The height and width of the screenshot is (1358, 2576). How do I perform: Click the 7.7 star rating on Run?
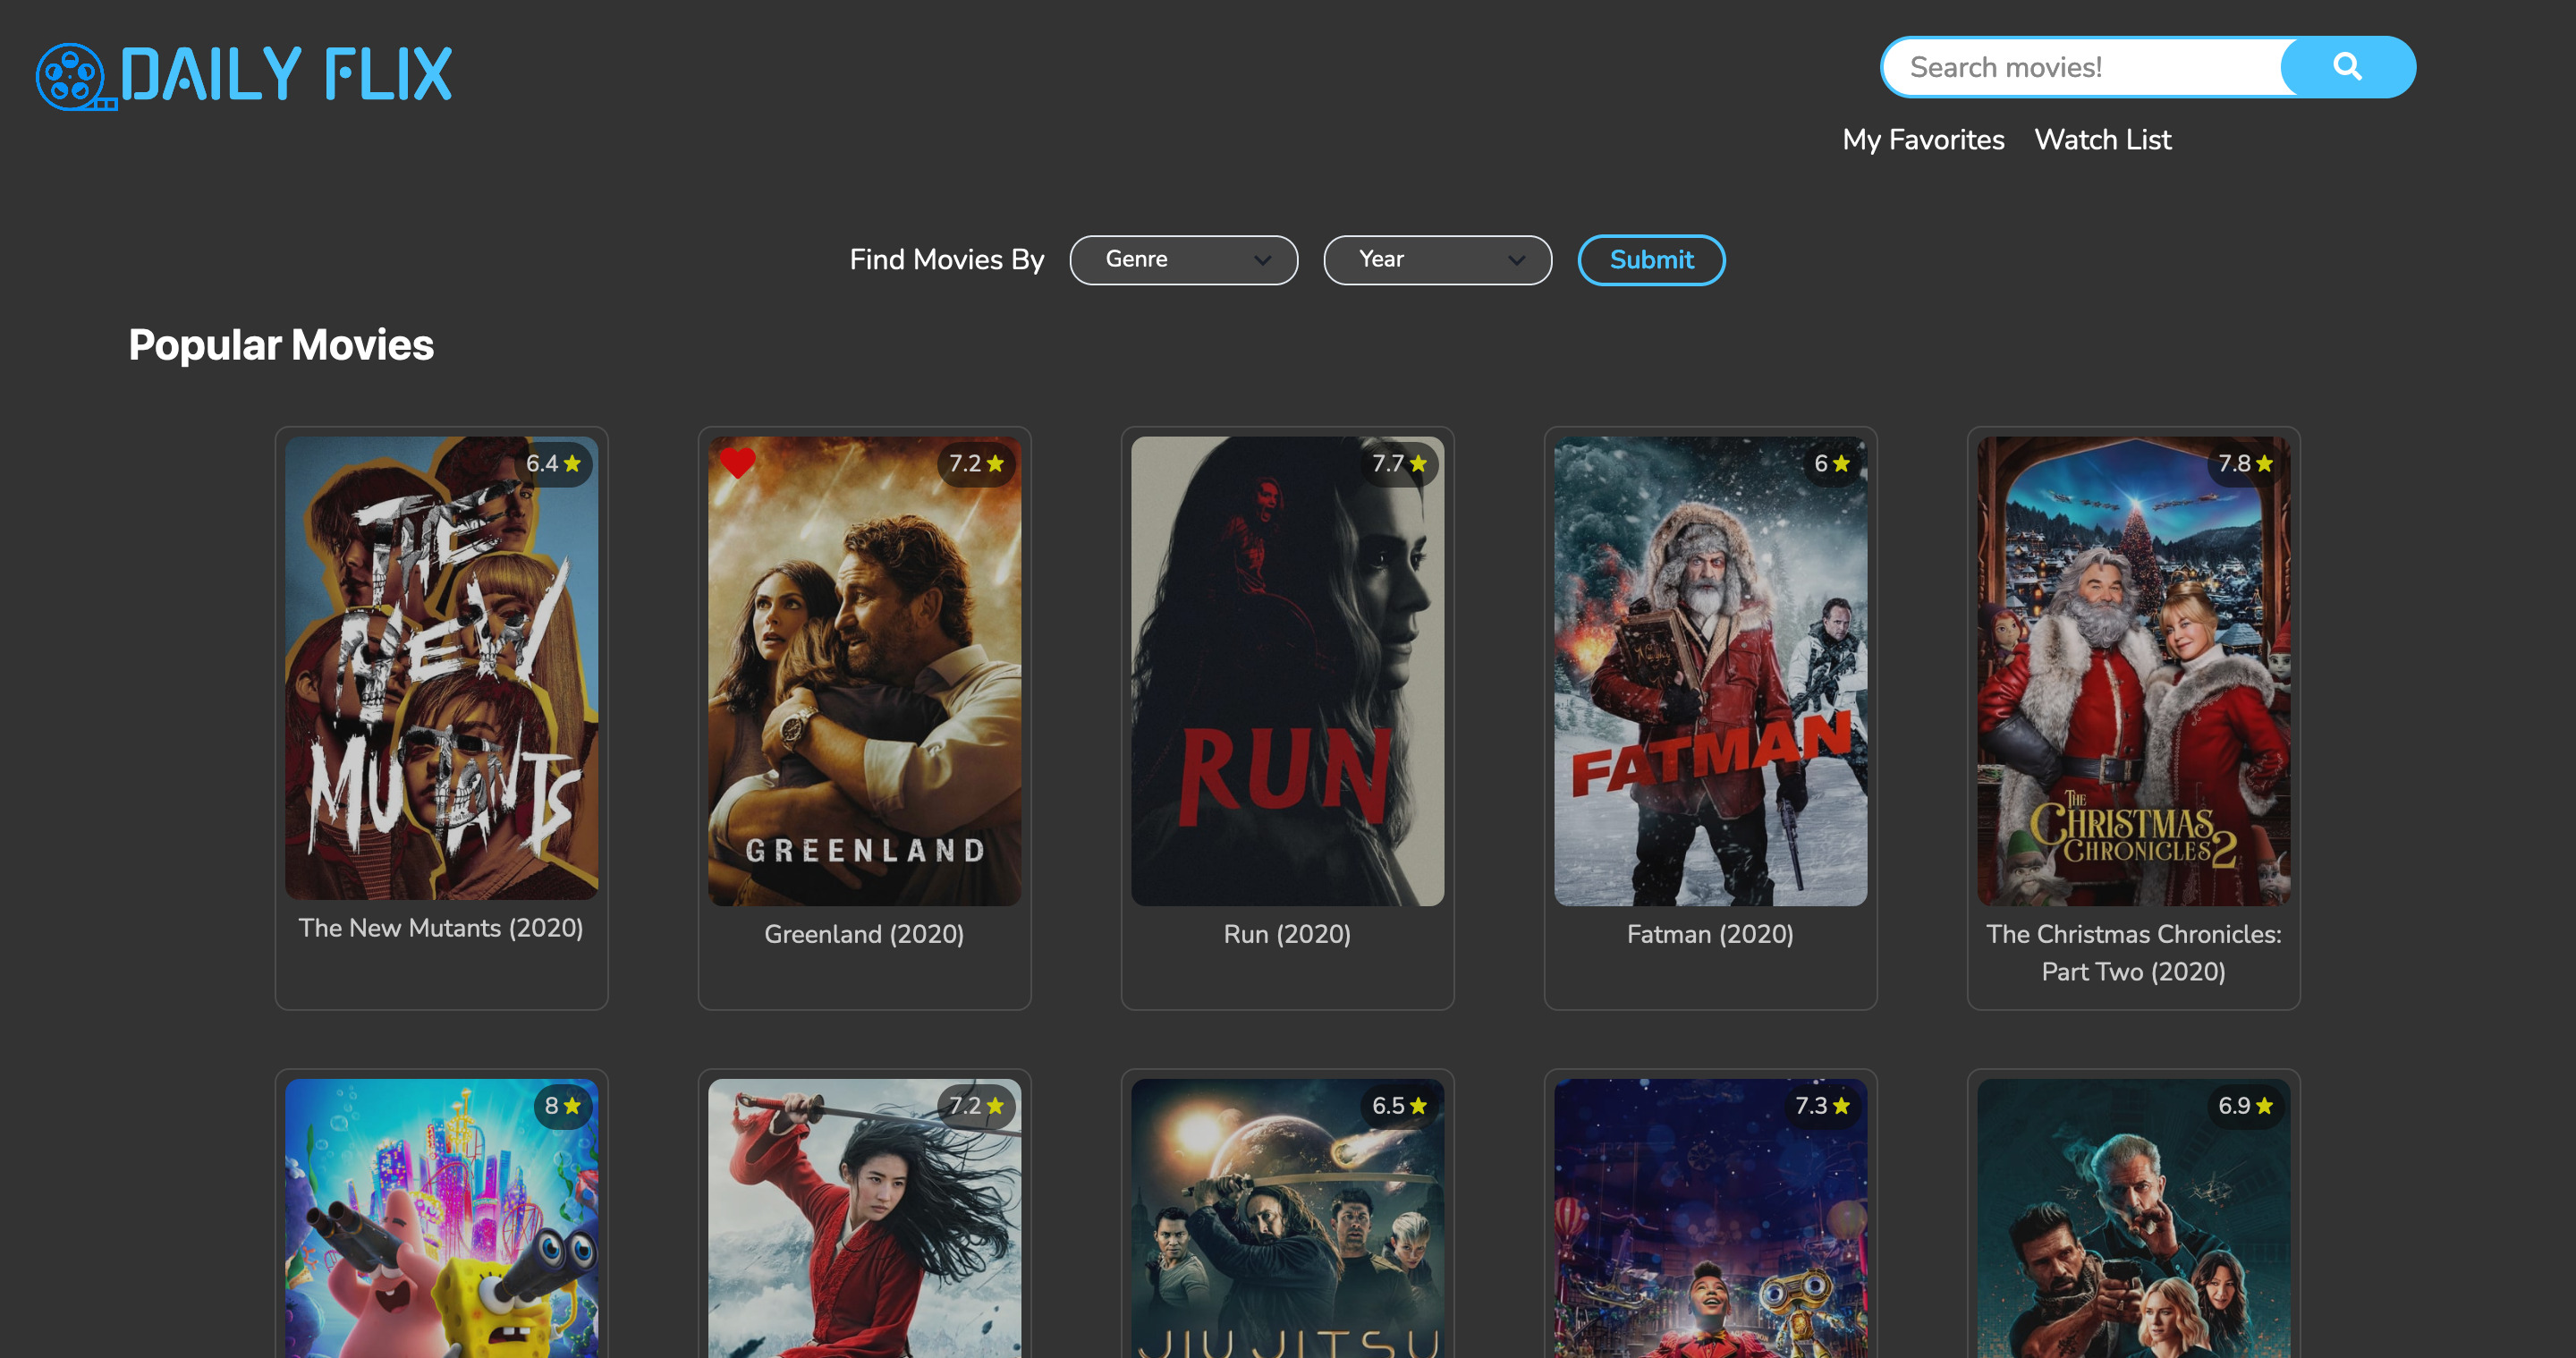click(x=1399, y=464)
